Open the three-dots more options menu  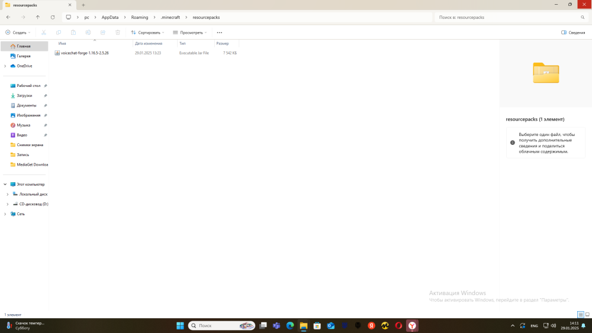pos(220,33)
